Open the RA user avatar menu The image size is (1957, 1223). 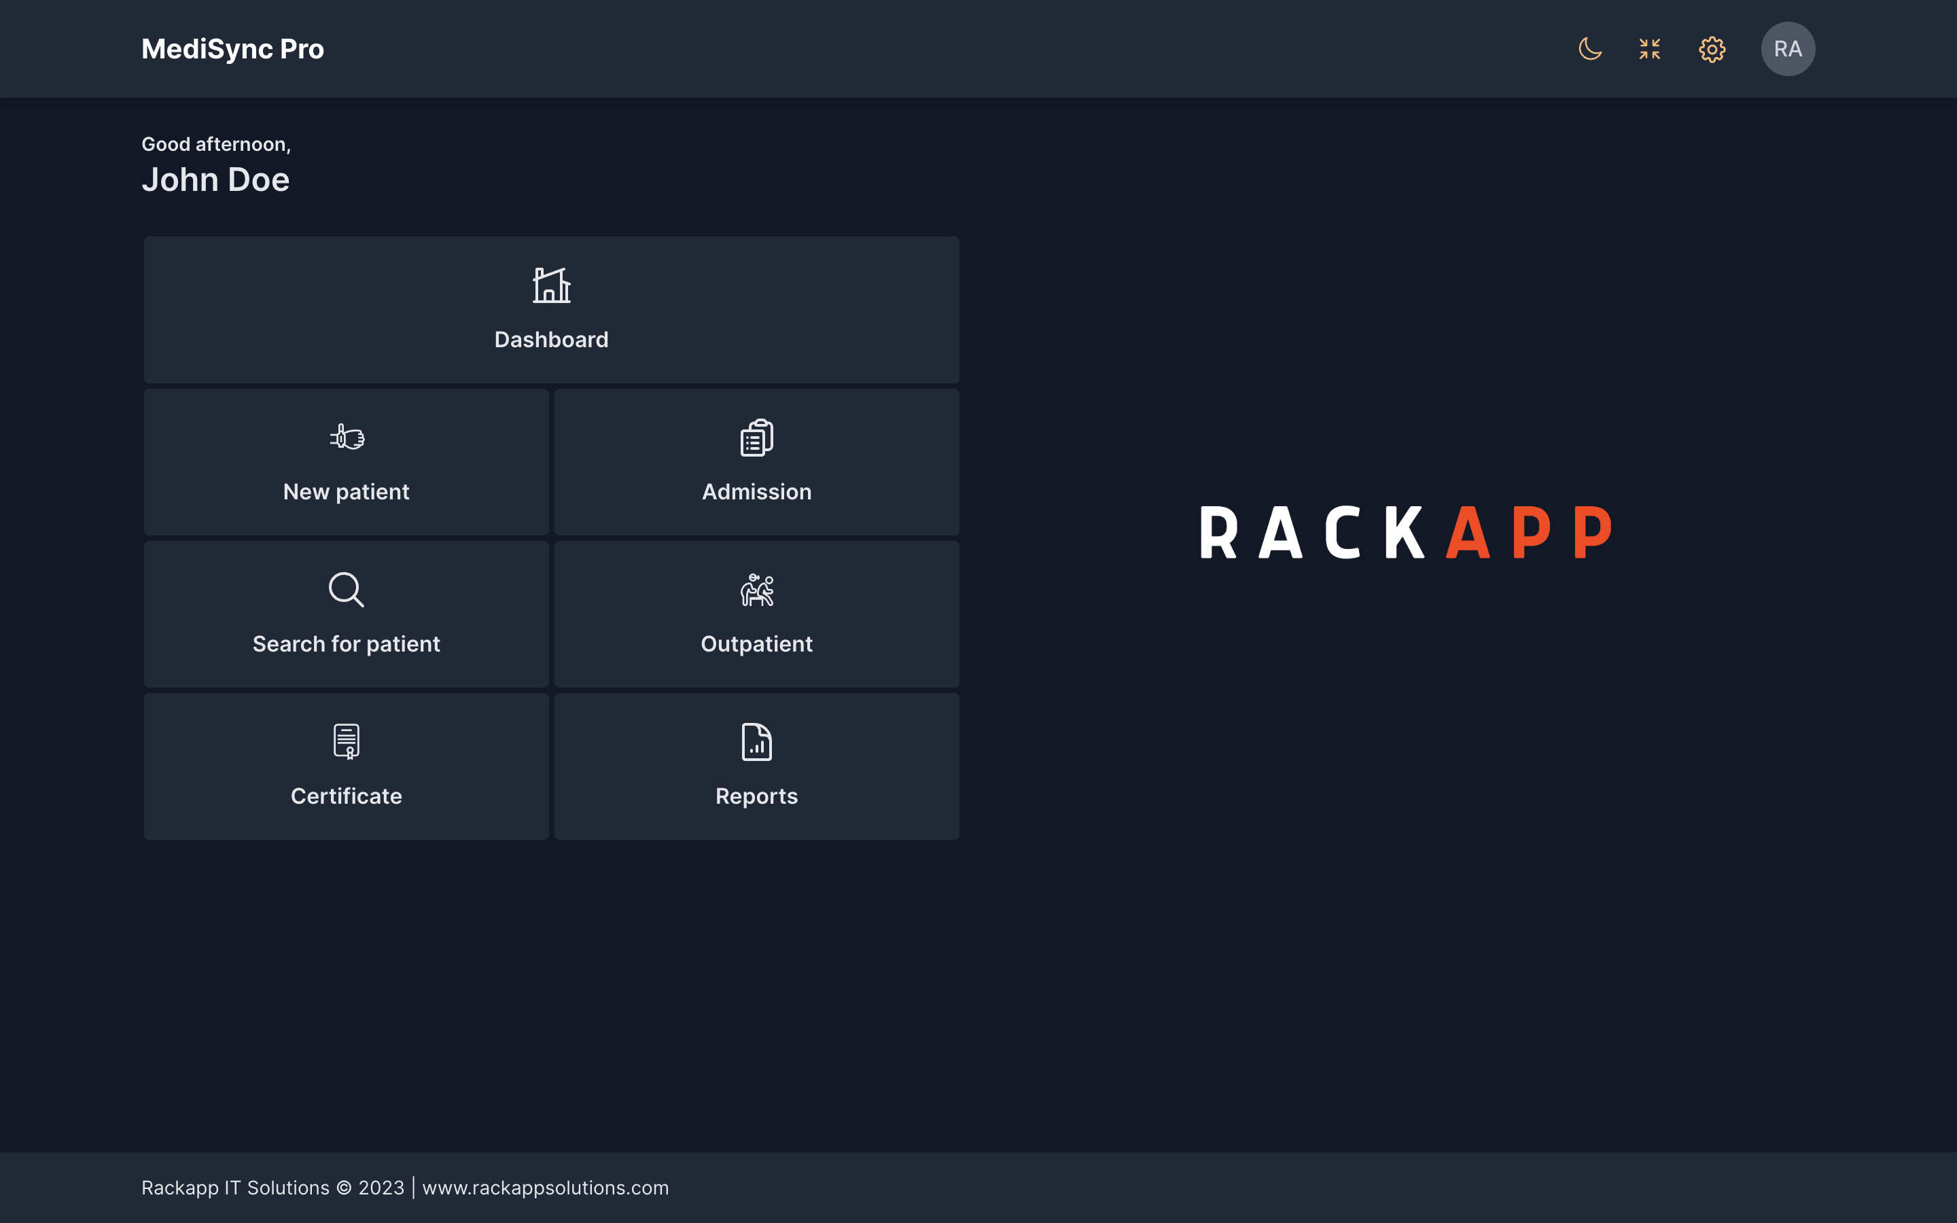point(1788,50)
